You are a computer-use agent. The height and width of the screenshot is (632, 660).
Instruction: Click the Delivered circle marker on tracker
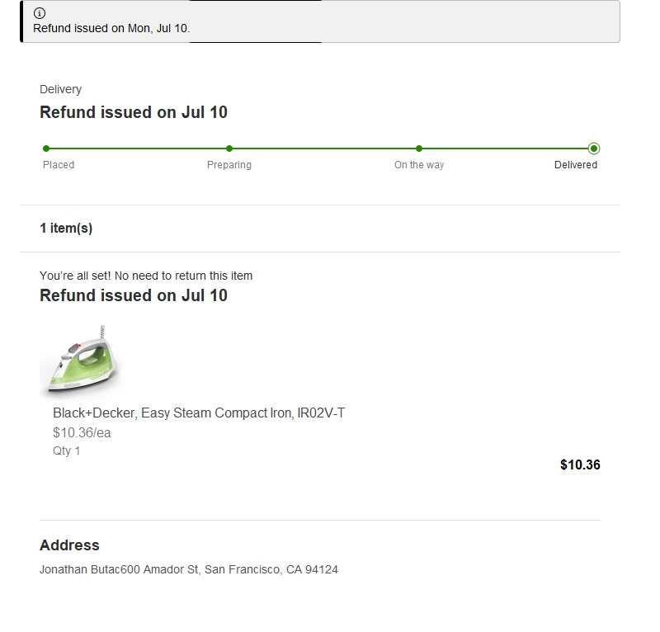coord(594,149)
